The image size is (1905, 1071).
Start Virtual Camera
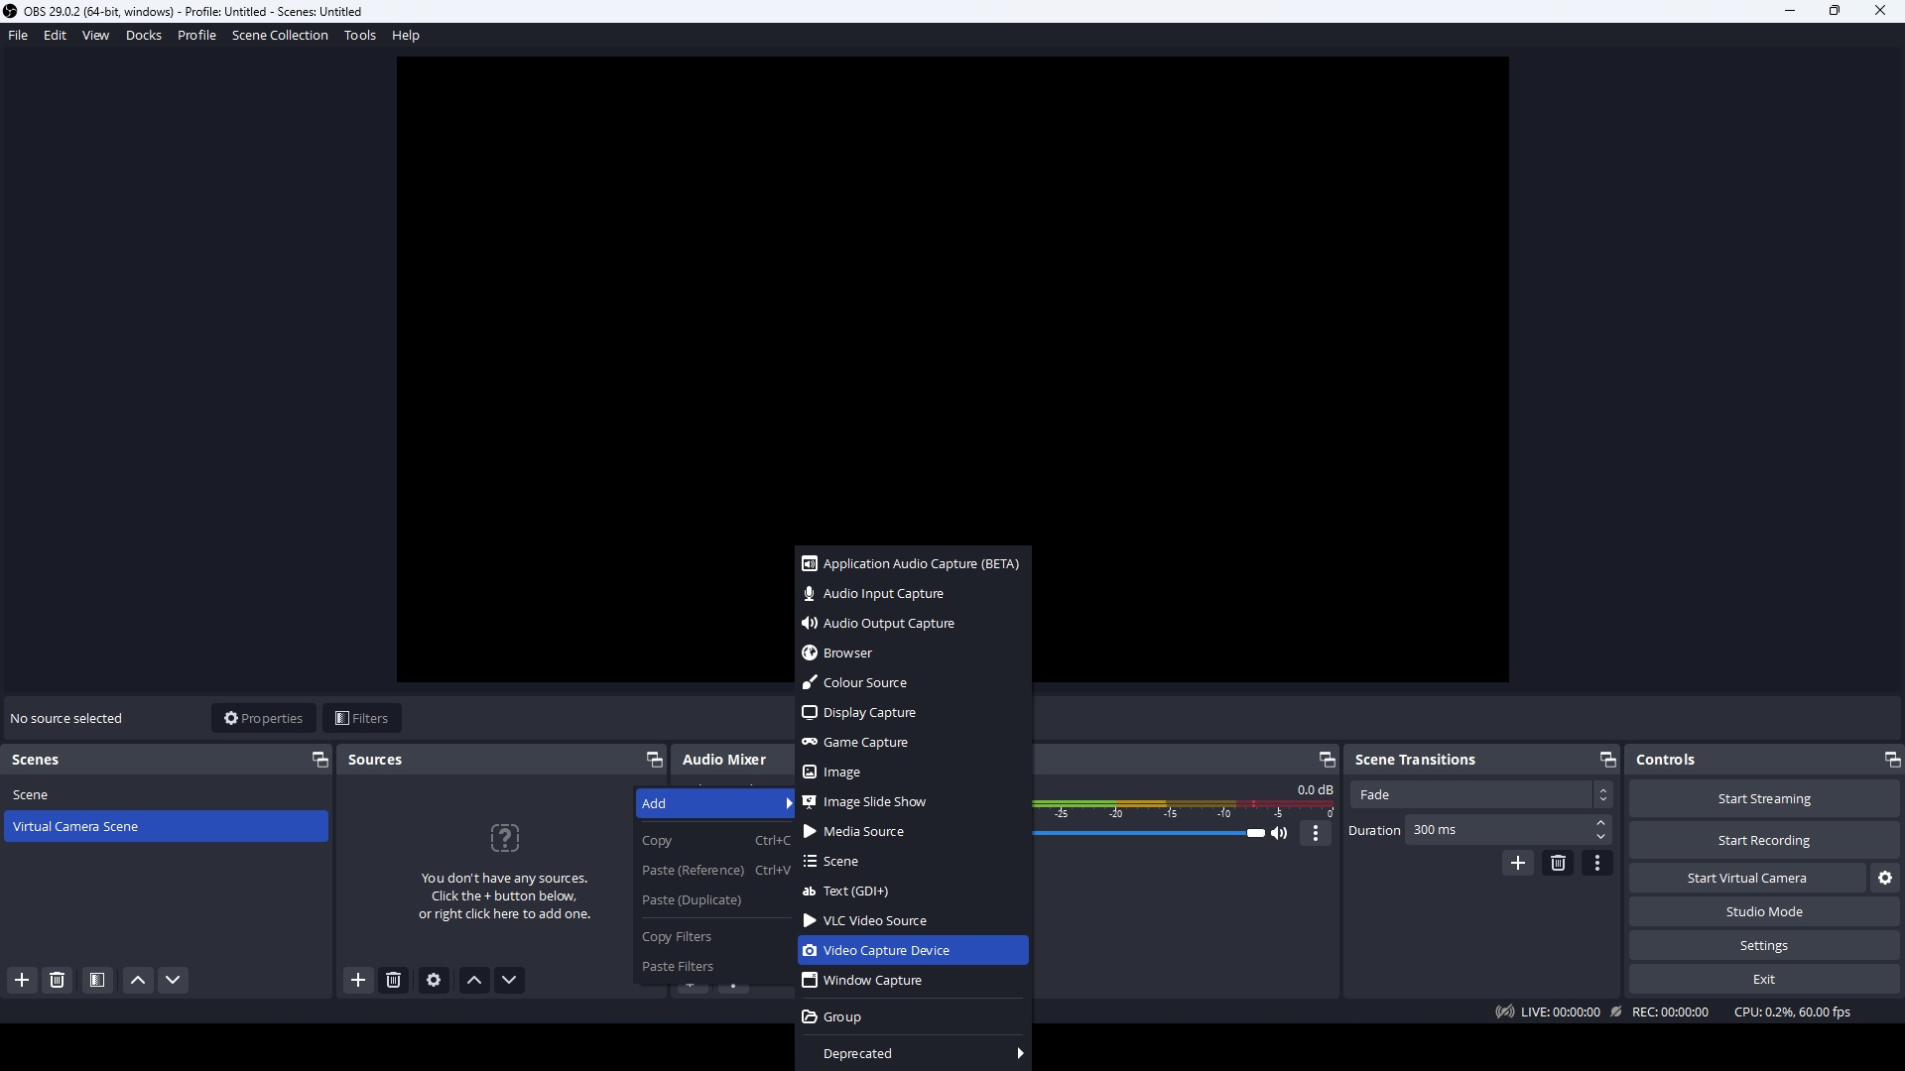tap(1746, 878)
